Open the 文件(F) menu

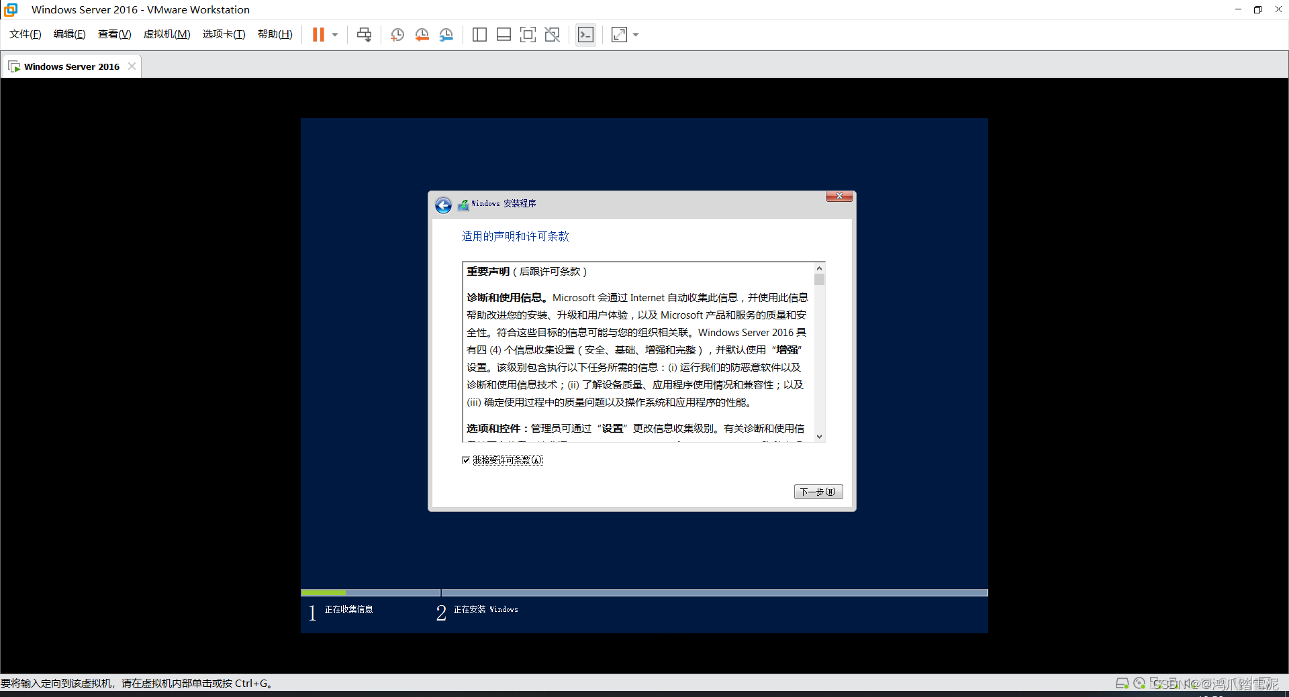click(26, 34)
